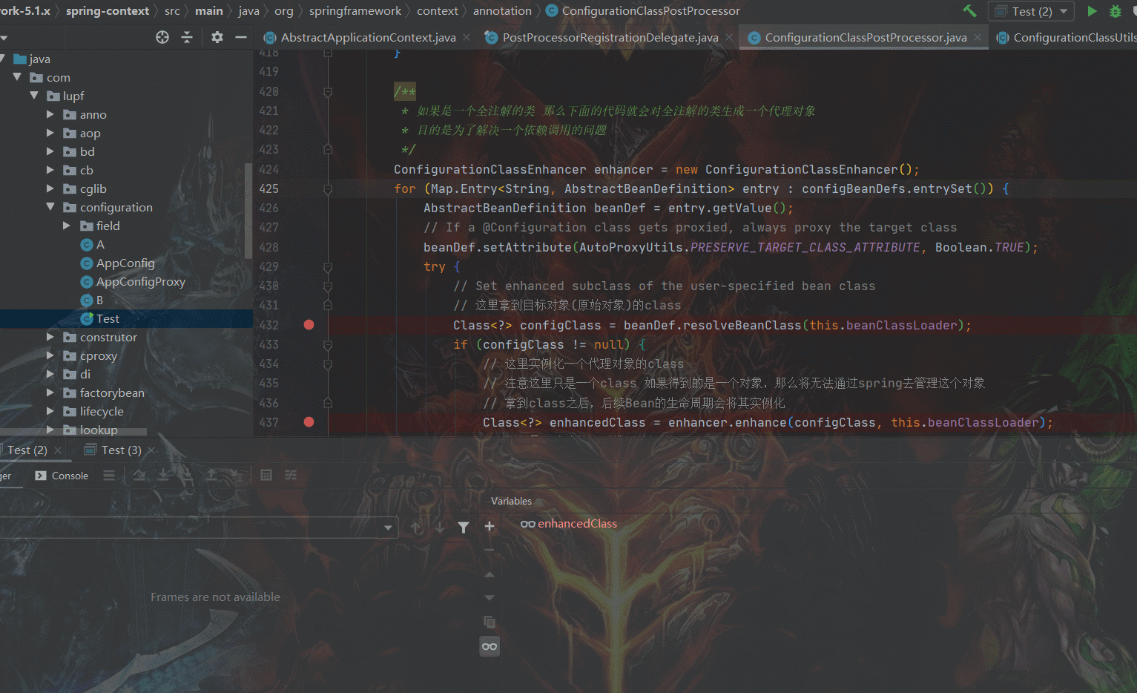Screen dimensions: 1137x693
Task: Switch to the Console tab
Action: (x=62, y=476)
